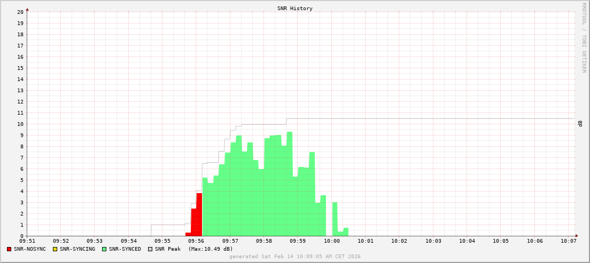This screenshot has height=263, width=590.
Task: Click the 10 value on the y-axis
Action: pyautogui.click(x=20, y=124)
